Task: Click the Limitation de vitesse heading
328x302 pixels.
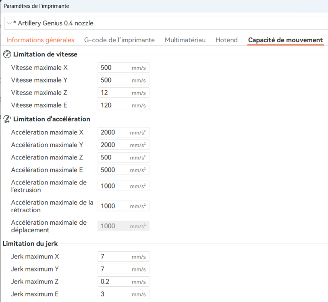Action: [x=45, y=54]
